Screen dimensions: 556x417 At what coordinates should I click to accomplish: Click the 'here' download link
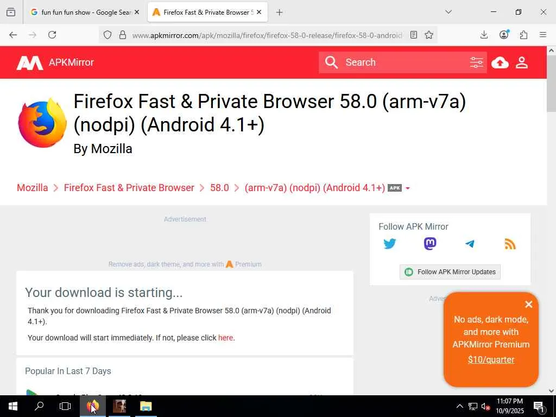(225, 338)
